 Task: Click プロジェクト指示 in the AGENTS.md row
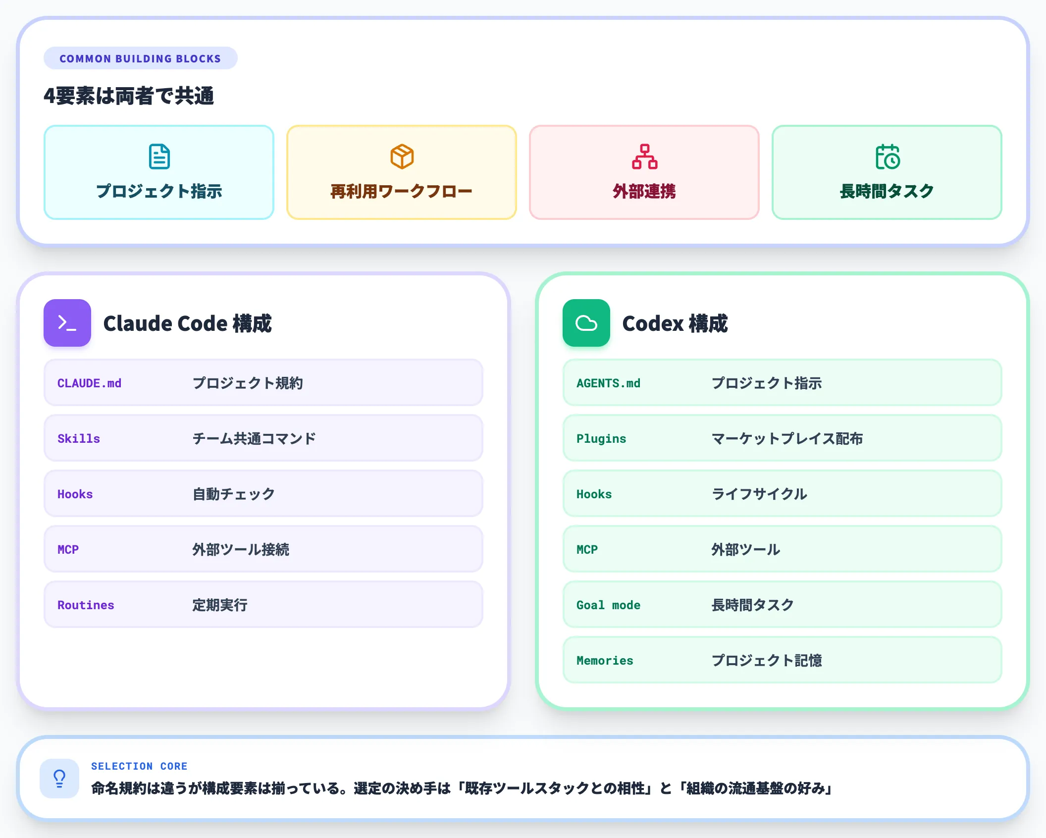(x=767, y=383)
